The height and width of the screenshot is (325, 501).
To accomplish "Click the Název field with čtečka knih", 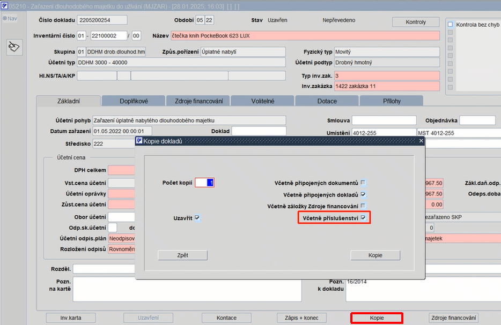I will [305, 36].
